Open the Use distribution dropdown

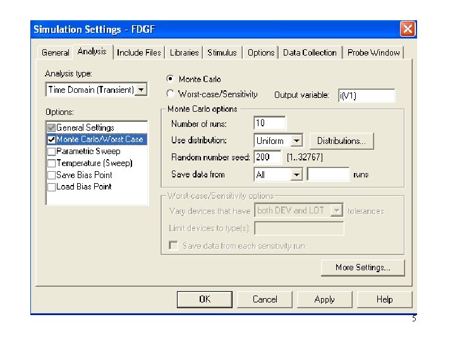pos(296,141)
